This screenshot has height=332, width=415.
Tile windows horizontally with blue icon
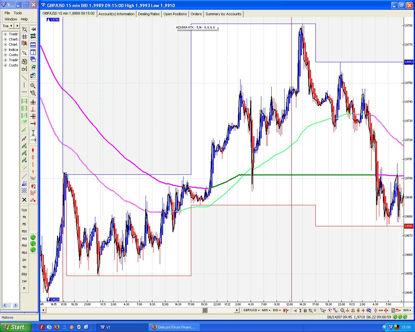pyautogui.click(x=33, y=45)
